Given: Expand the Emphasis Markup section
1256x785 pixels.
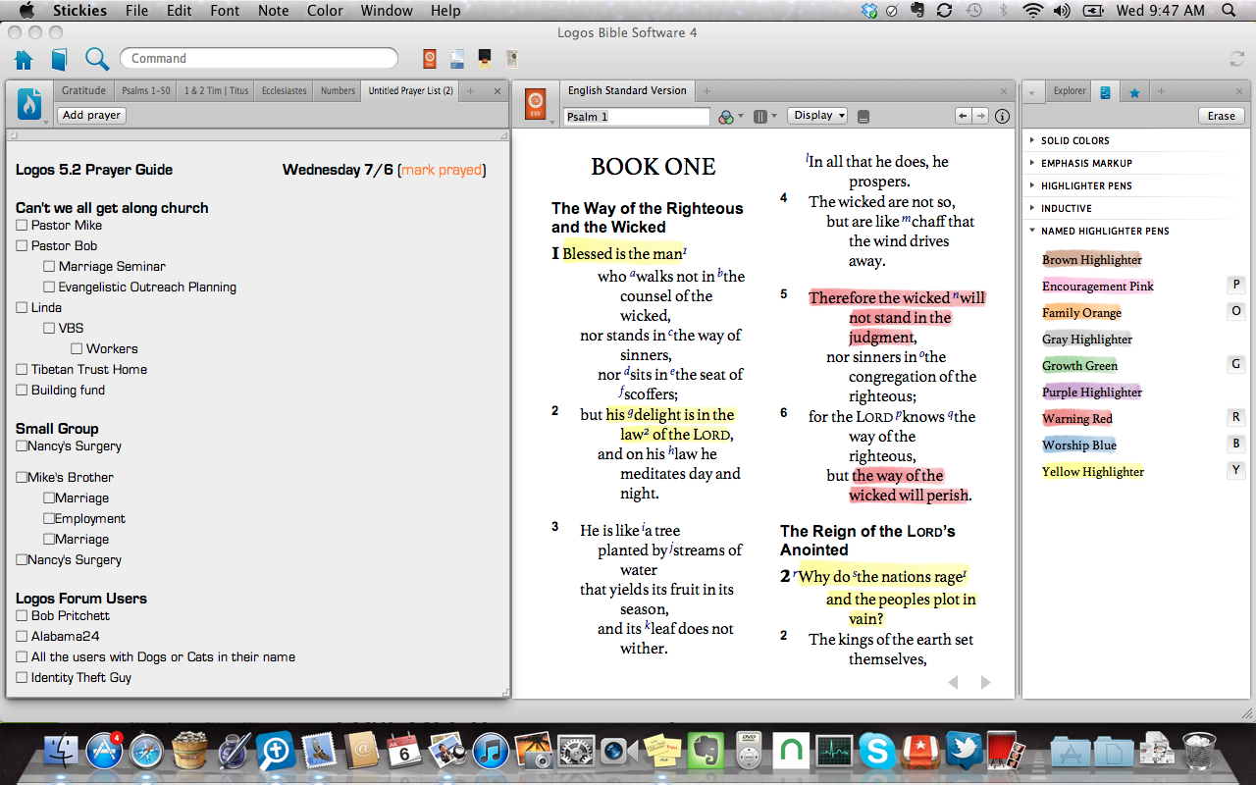Looking at the screenshot, I should pyautogui.click(x=1032, y=163).
